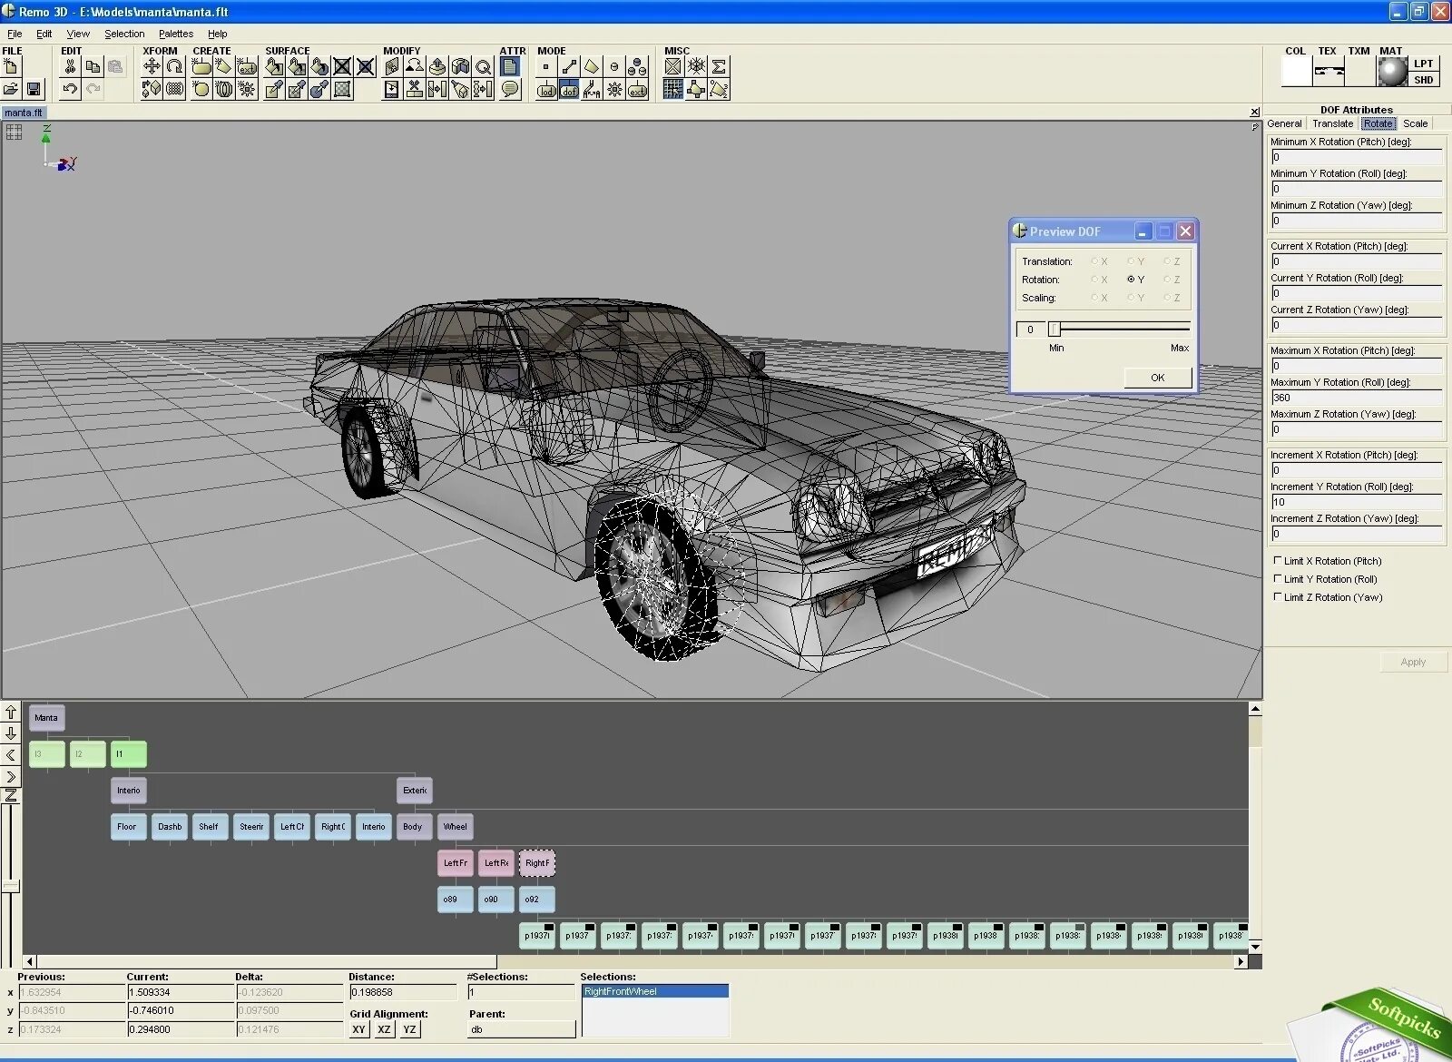Click the Increment Y Rotation (Roll) field
1452x1062 pixels.
[x=1356, y=502]
